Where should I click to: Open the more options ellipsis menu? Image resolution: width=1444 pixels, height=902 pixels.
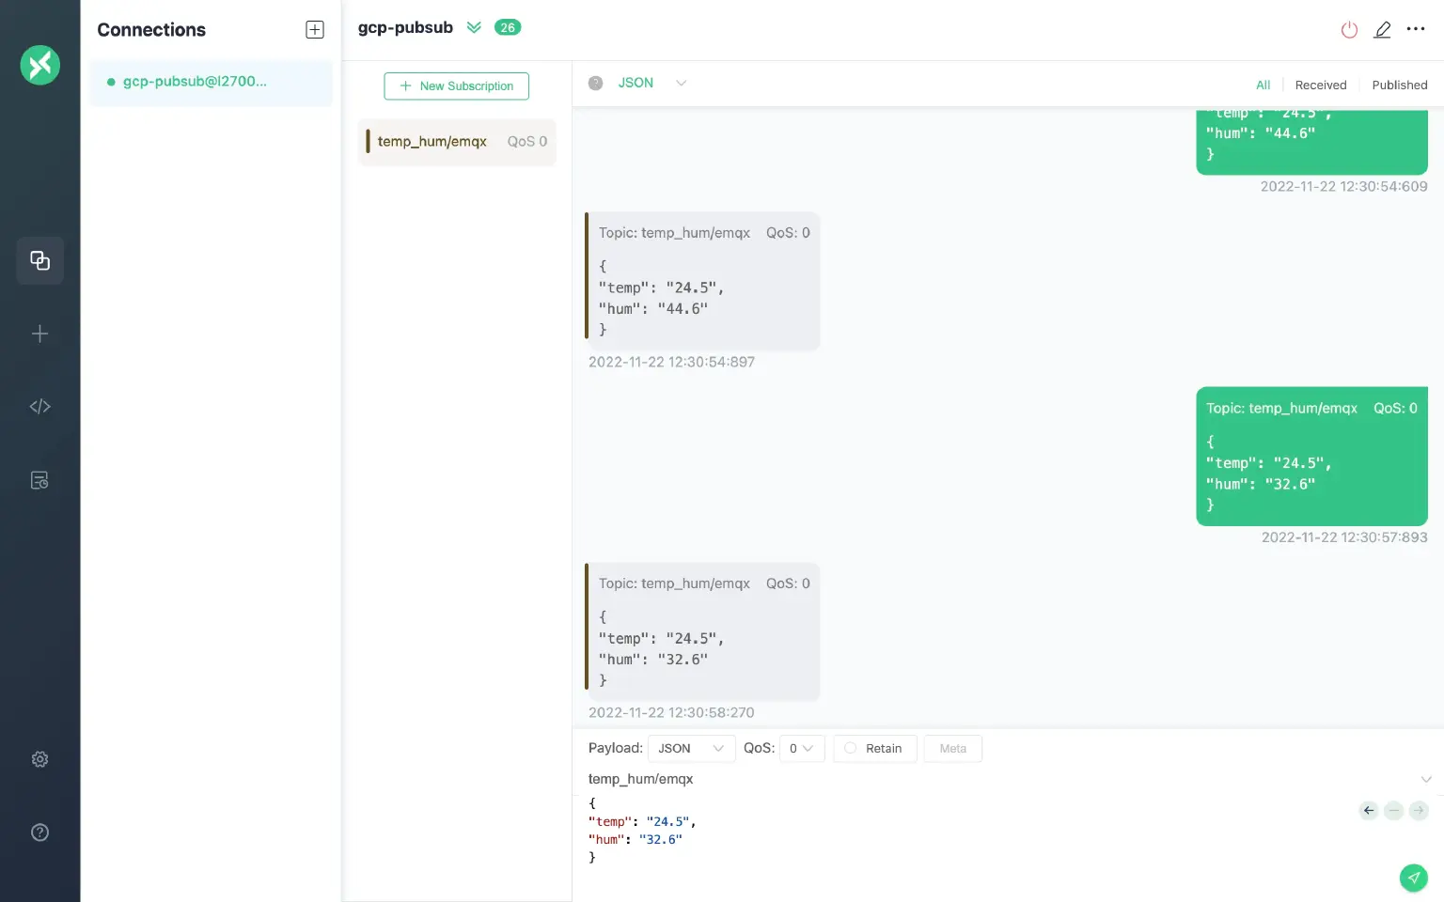click(x=1416, y=29)
